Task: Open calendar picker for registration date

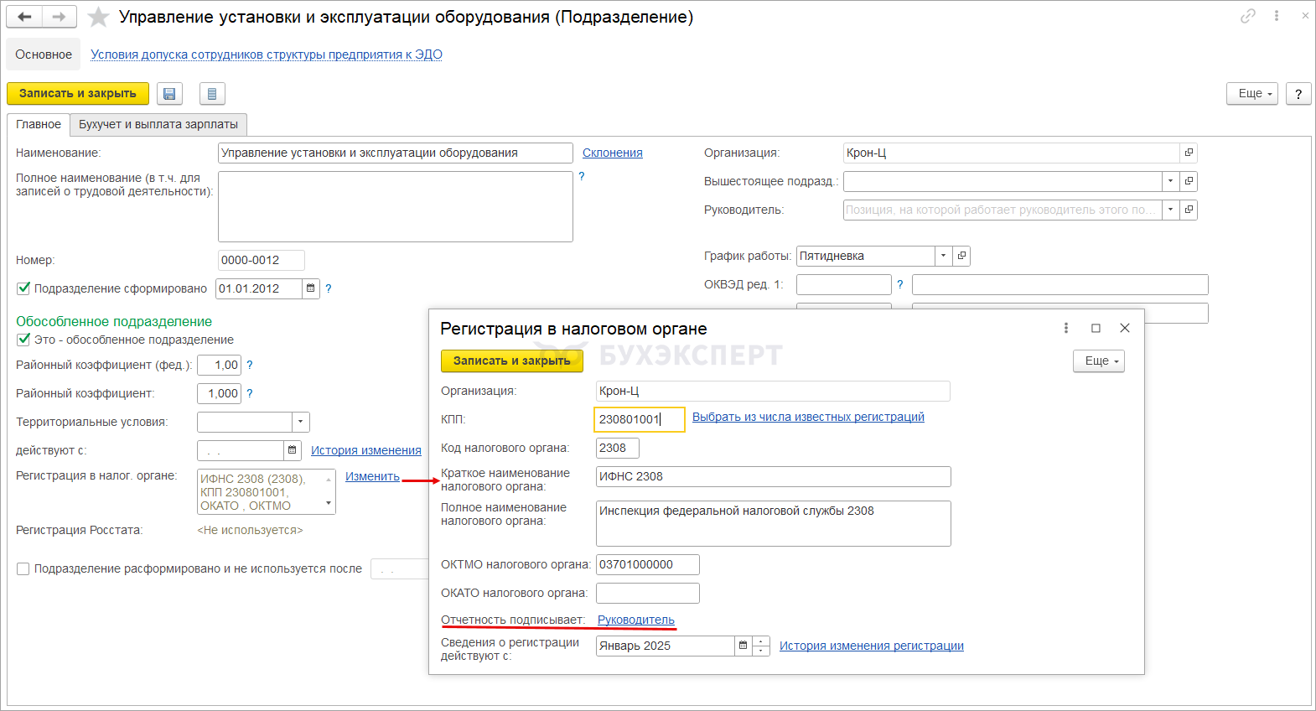Action: (743, 646)
